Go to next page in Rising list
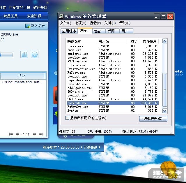 tap(34, 134)
